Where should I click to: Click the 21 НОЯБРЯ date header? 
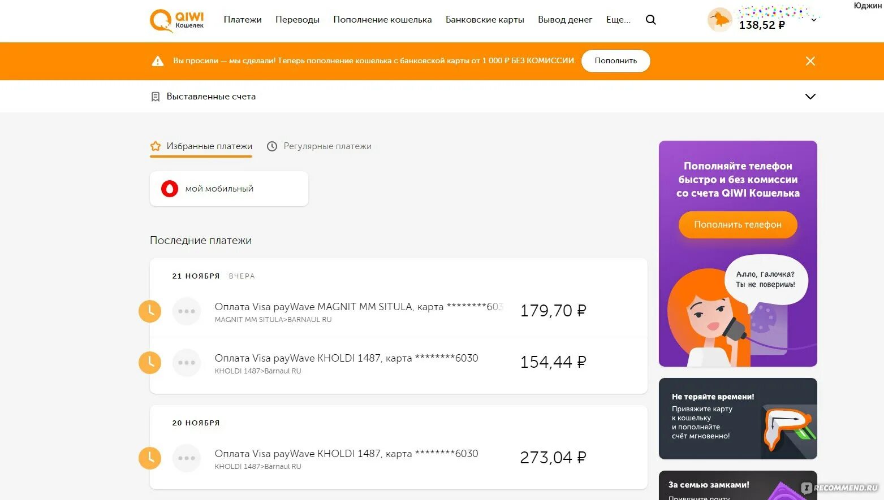(x=196, y=276)
